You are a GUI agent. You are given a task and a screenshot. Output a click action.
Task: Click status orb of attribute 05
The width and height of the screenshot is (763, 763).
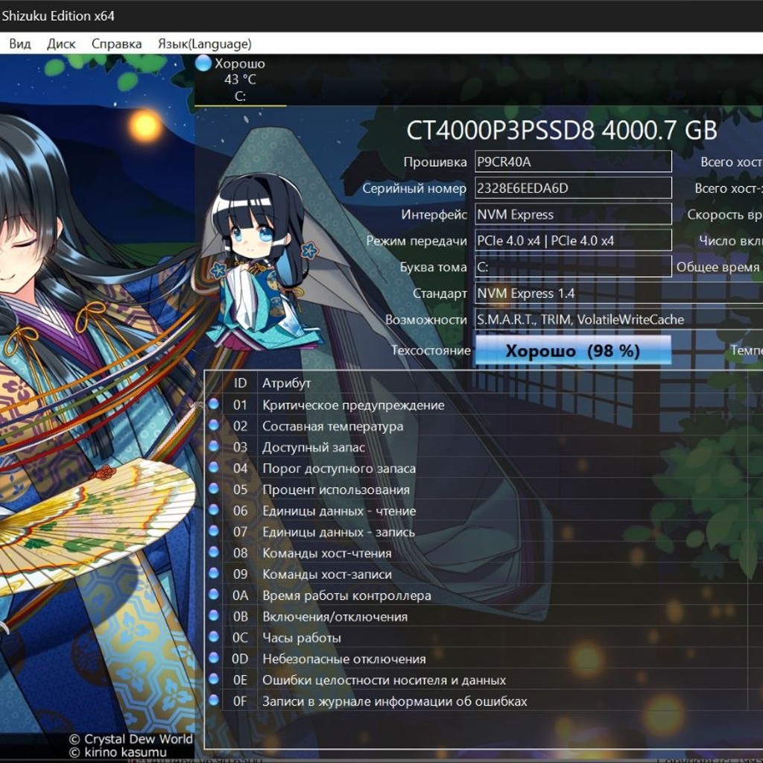pos(213,489)
